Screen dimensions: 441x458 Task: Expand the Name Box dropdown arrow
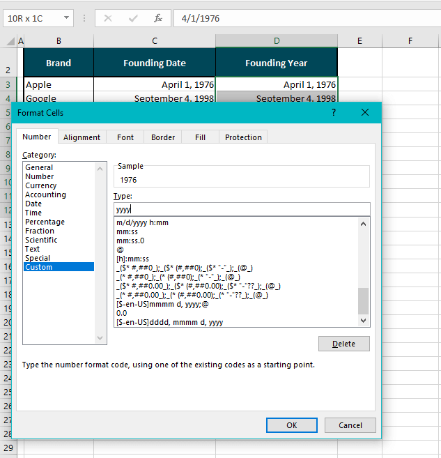66,18
